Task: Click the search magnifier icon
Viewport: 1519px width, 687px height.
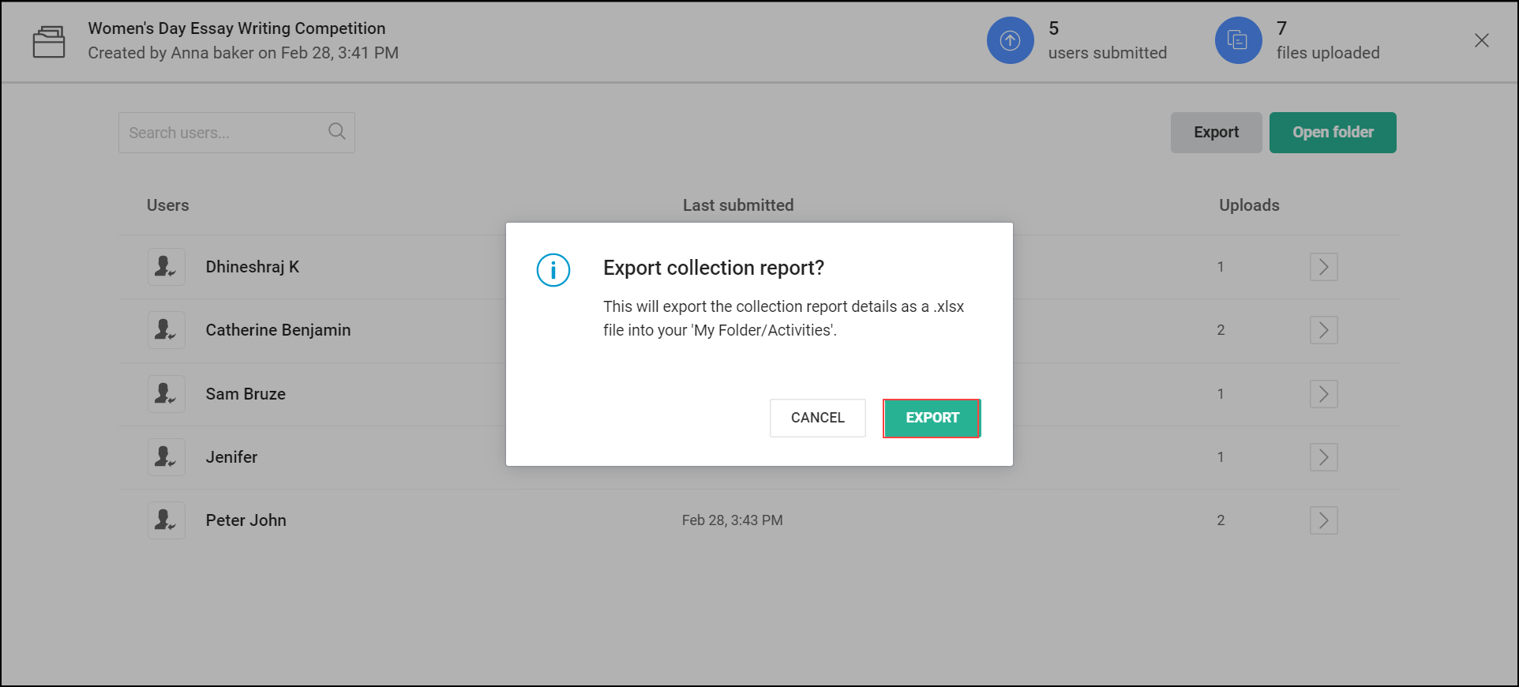Action: (x=337, y=132)
